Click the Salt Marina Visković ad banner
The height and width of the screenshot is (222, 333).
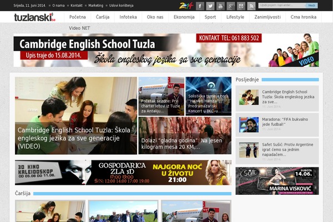tap(277, 181)
